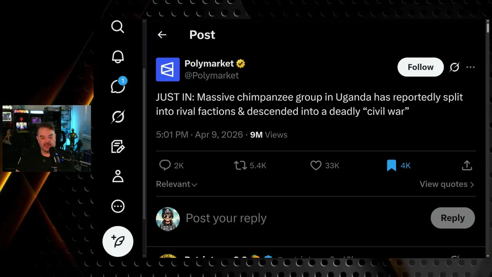This screenshot has width=492, height=277.
Task: Follow the Polymarket account
Action: (x=421, y=67)
